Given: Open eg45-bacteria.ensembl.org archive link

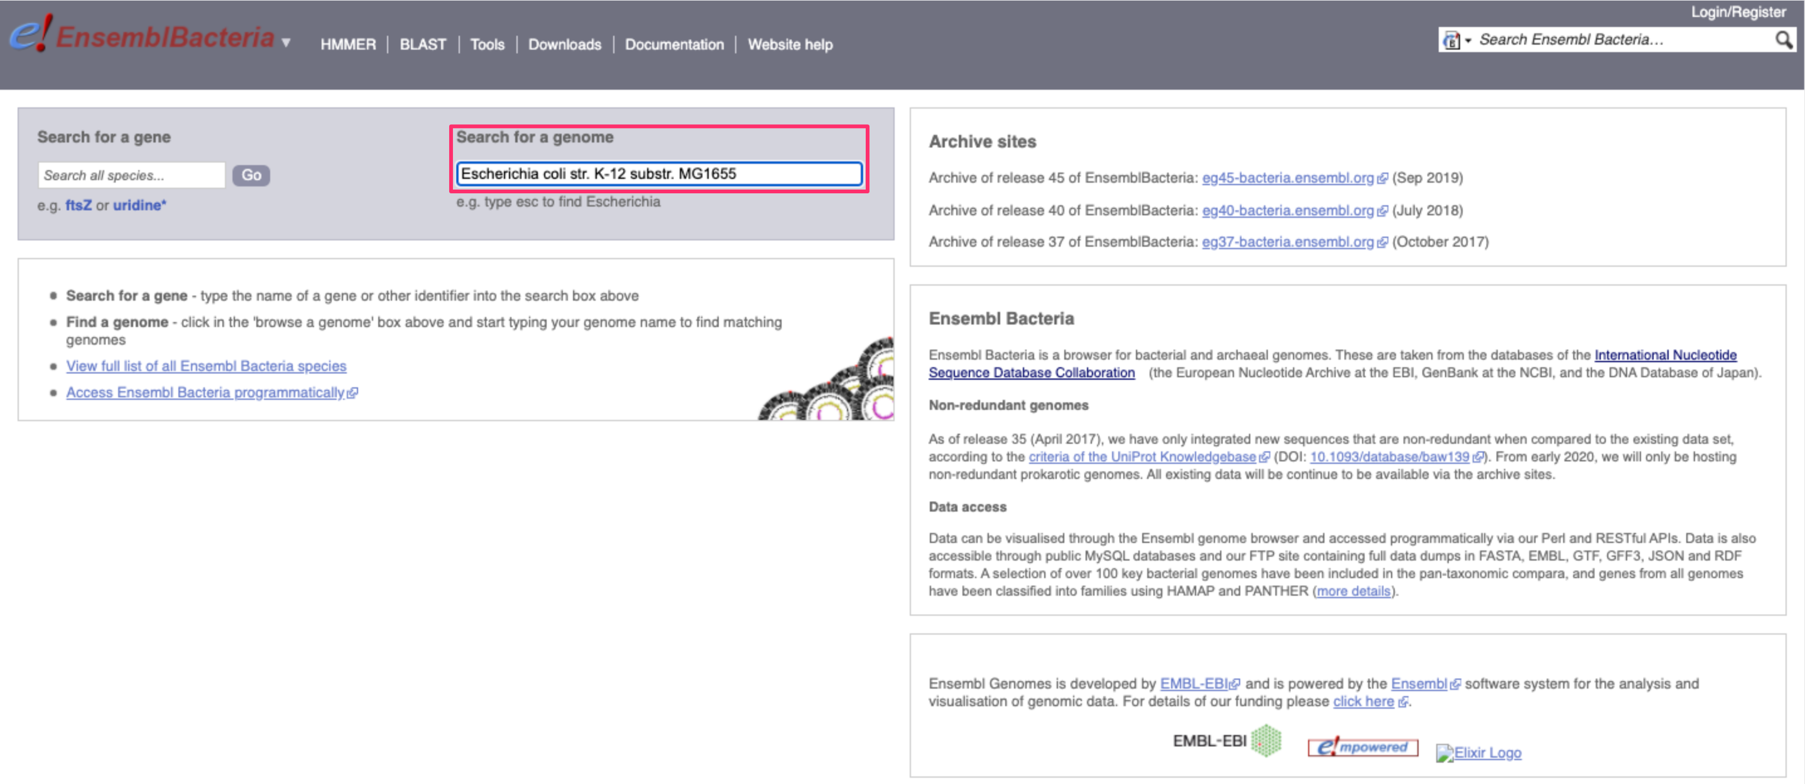Looking at the screenshot, I should (1287, 177).
